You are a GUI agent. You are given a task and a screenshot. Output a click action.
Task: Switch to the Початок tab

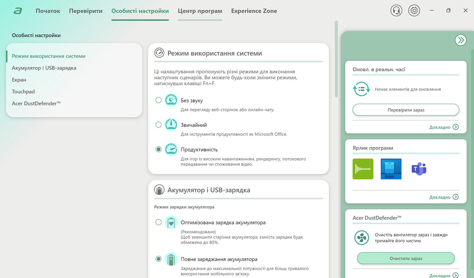(48, 11)
